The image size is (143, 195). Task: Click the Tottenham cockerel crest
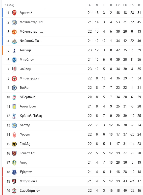(x=14, y=50)
